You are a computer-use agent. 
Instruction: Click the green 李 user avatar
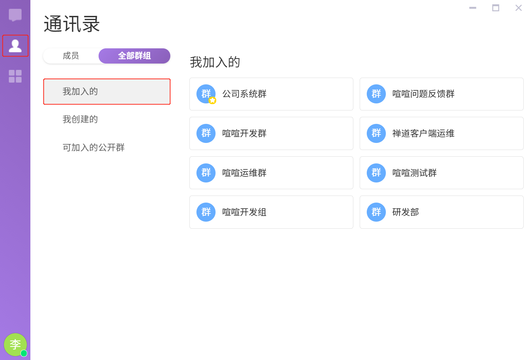pyautogui.click(x=14, y=344)
